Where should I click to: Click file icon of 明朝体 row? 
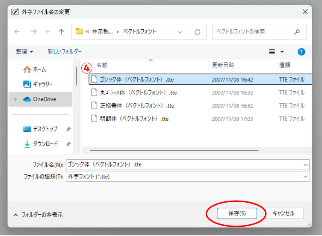[94, 119]
